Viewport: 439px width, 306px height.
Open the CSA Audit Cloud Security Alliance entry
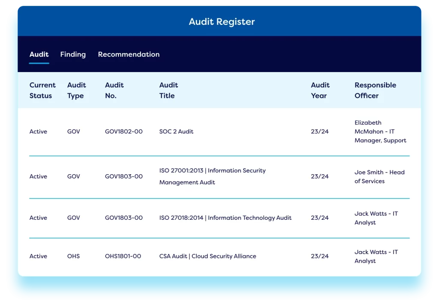coord(207,256)
